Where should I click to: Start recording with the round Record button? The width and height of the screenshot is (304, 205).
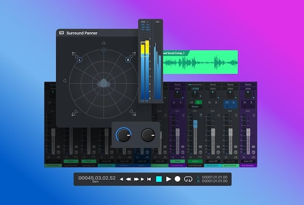(178, 179)
